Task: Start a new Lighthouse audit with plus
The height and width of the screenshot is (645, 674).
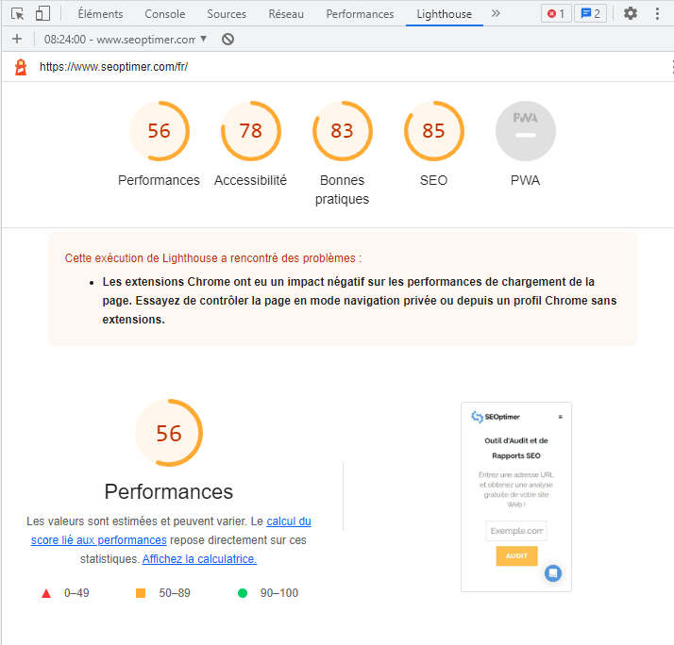Action: pyautogui.click(x=17, y=40)
